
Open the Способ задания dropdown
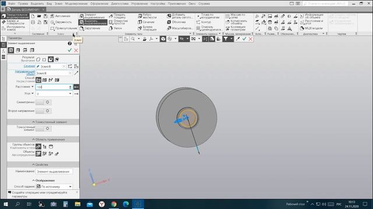[70, 187]
